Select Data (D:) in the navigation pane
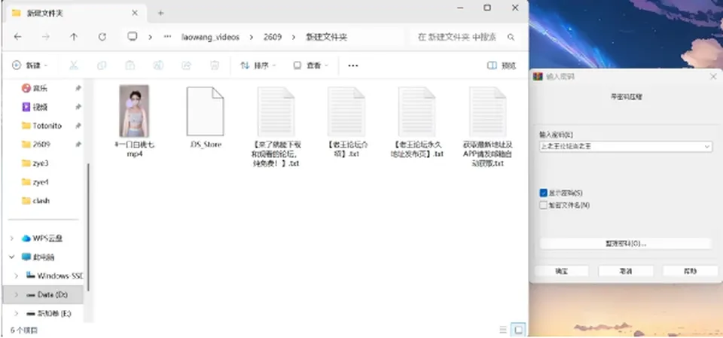This screenshot has height=338, width=723. click(x=43, y=294)
